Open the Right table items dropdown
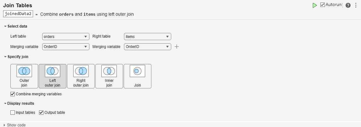This screenshot has width=361, height=127. (148, 37)
